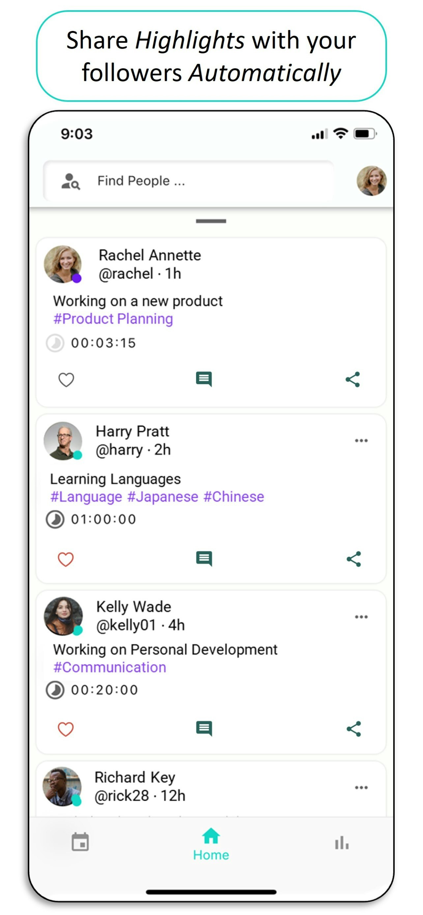Open comments on Kelly Wade's post
423x915 pixels.
tap(204, 729)
